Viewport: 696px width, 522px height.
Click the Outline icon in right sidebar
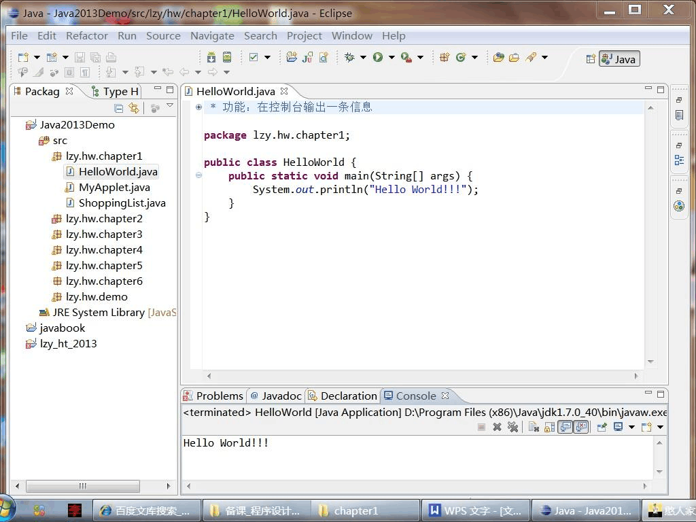679,160
